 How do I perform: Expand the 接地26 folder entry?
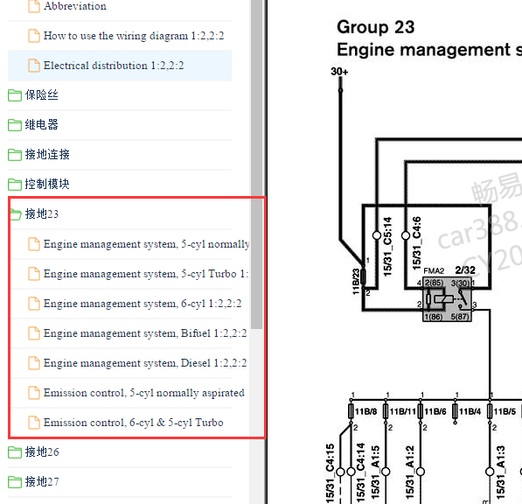[42, 452]
